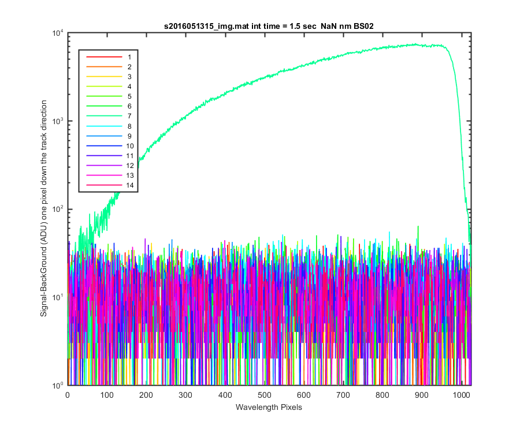Click the y-axis tick label 10^1

pos(58,297)
